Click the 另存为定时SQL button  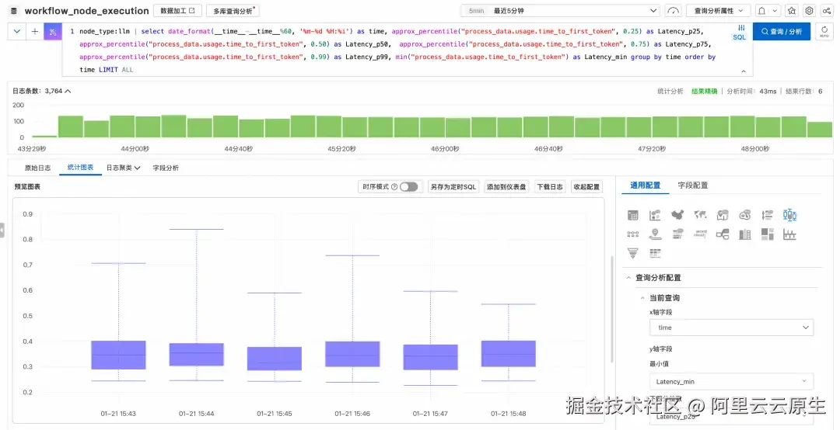tap(453, 186)
